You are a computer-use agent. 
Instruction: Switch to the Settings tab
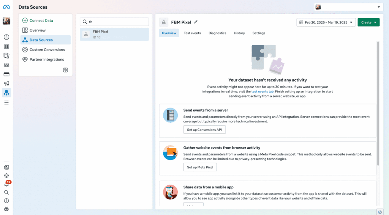coord(259,33)
